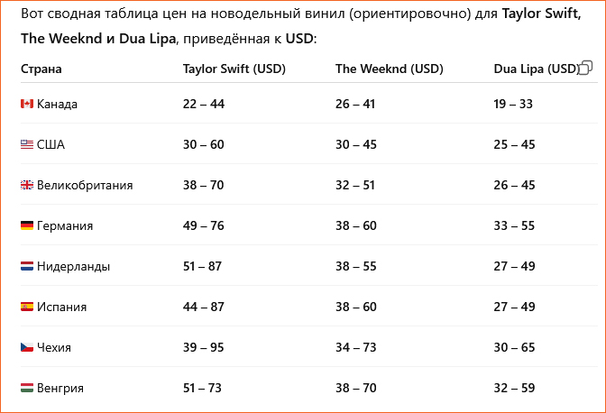Click the Spain flag icon
The height and width of the screenshot is (413, 606).
[x=27, y=307]
